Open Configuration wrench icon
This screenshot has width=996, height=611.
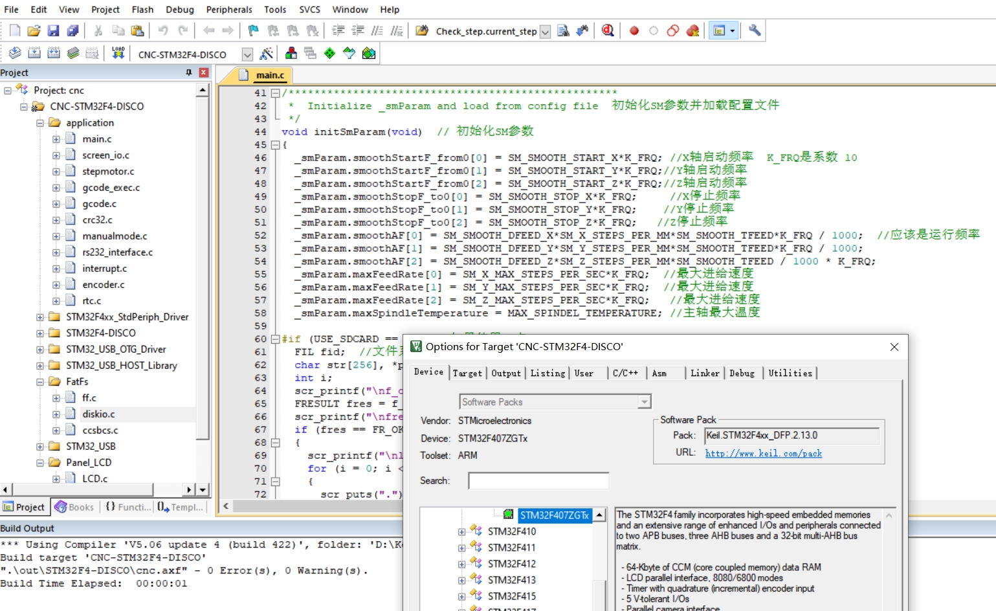pyautogui.click(x=755, y=30)
